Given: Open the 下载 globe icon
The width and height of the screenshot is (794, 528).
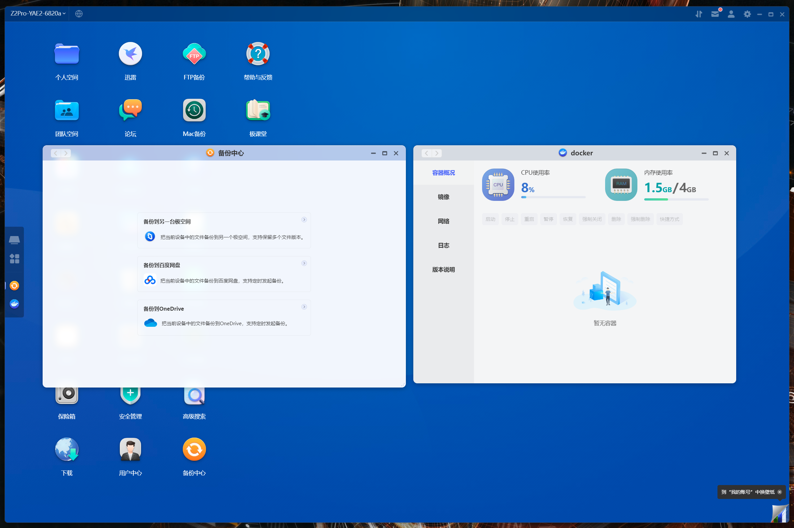Looking at the screenshot, I should pos(67,450).
